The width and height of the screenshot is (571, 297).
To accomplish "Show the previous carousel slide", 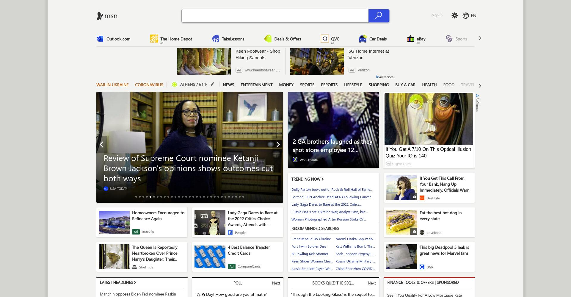I will [x=102, y=144].
